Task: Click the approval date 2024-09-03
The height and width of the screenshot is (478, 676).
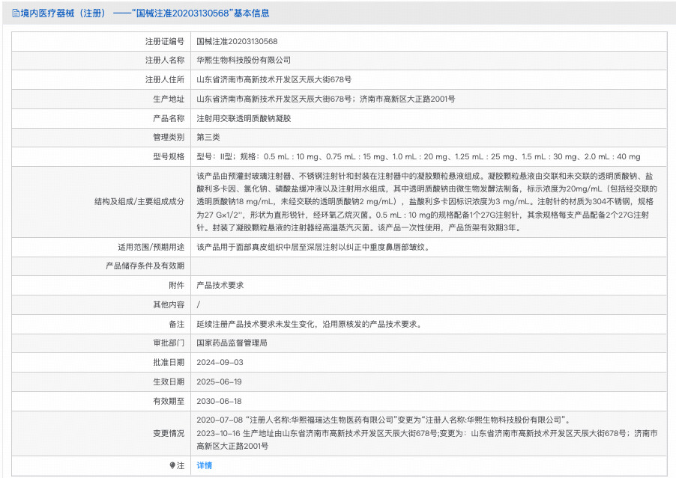Action: (x=219, y=362)
